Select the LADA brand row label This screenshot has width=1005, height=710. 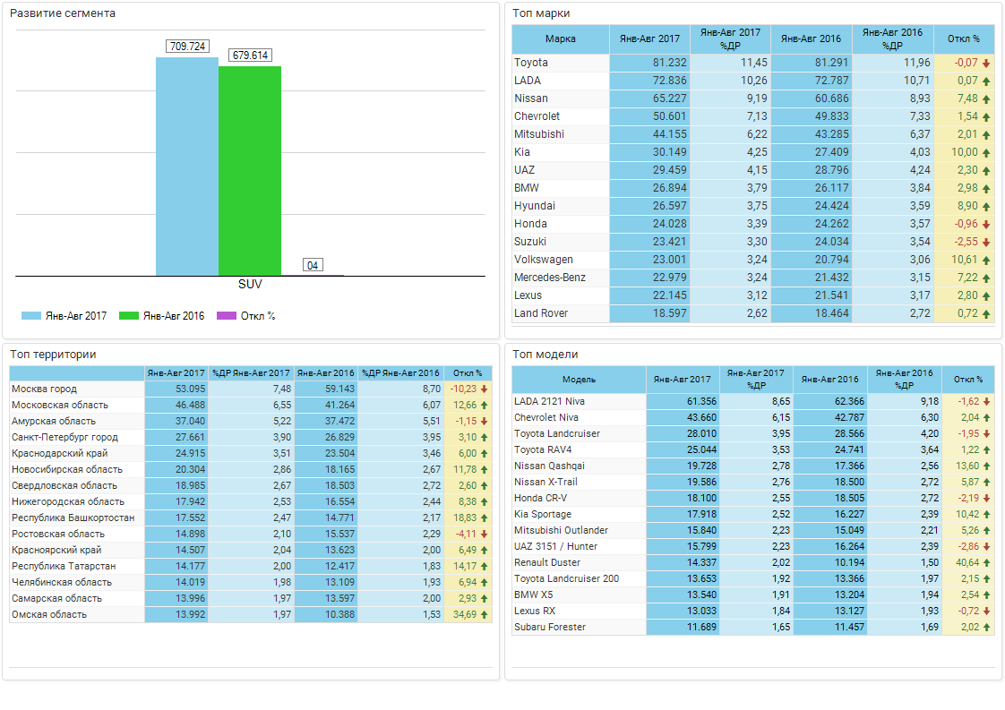(x=528, y=81)
